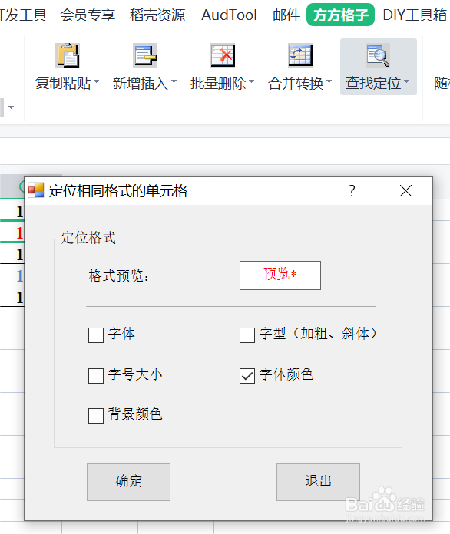Select the blue-text cell in the spreadsheet

pyautogui.click(x=12, y=275)
